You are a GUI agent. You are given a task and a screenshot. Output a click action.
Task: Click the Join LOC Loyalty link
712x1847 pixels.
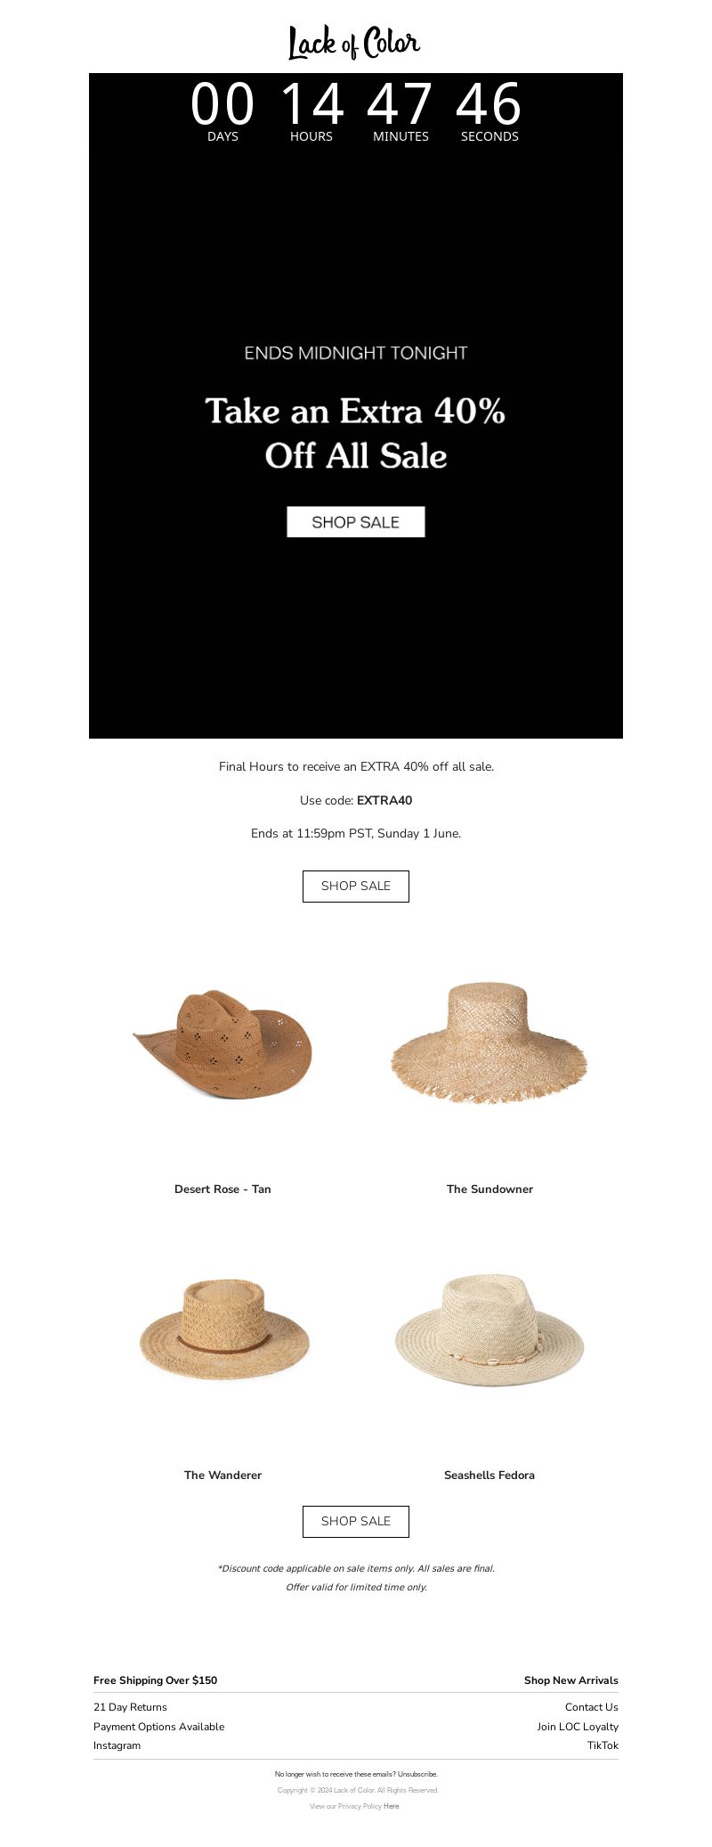578,1727
